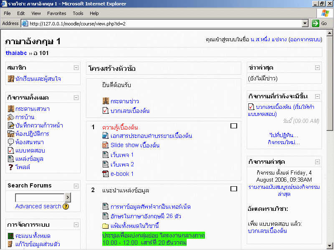The height and width of the screenshot is (250, 334).
Task: Click the ออกจากระบบ logout link
Action: (305, 40)
